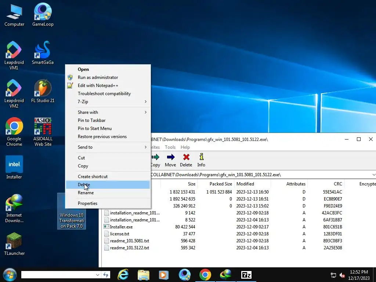Switch to Chrome in the taskbar

pyautogui.click(x=205, y=275)
